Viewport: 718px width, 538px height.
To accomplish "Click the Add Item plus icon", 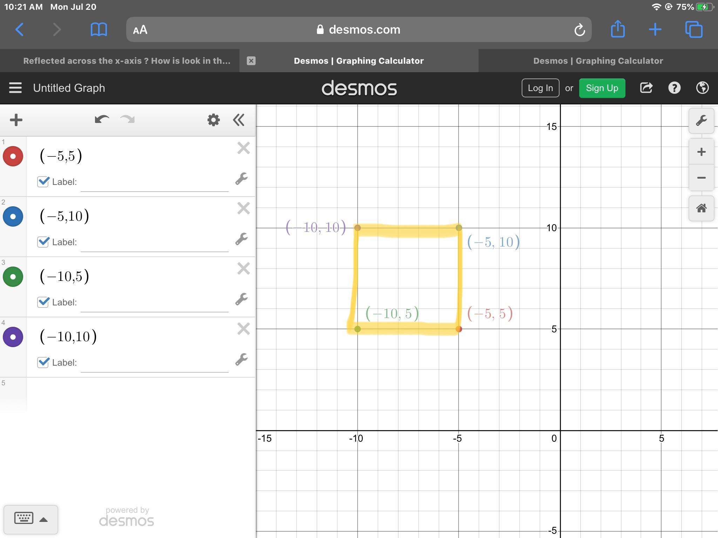I will click(x=16, y=120).
